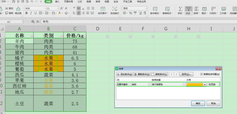Click 合并居中 merge and center

pos(103,10)
